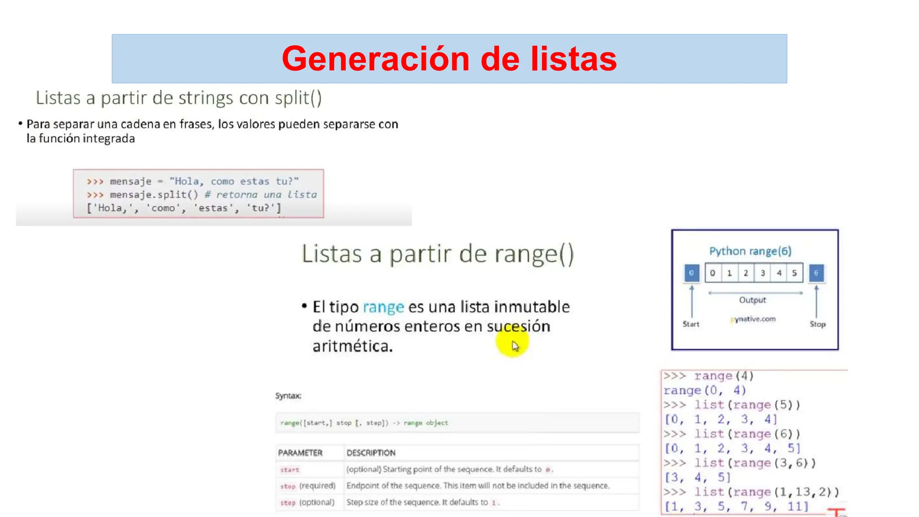Click console line '>>> list(range(6))'
Image resolution: width=919 pixels, height=517 pixels.
click(732, 434)
